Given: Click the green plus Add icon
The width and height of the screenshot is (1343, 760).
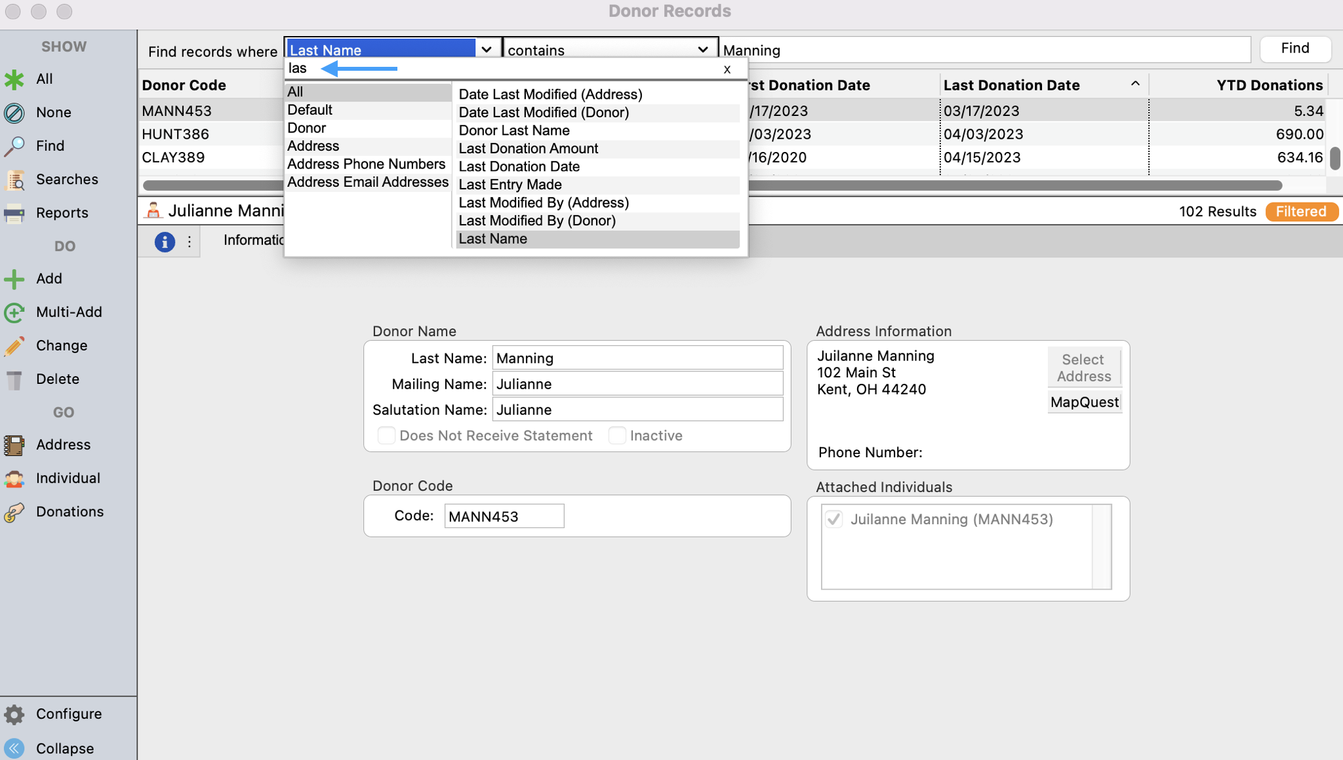Looking at the screenshot, I should (14, 279).
